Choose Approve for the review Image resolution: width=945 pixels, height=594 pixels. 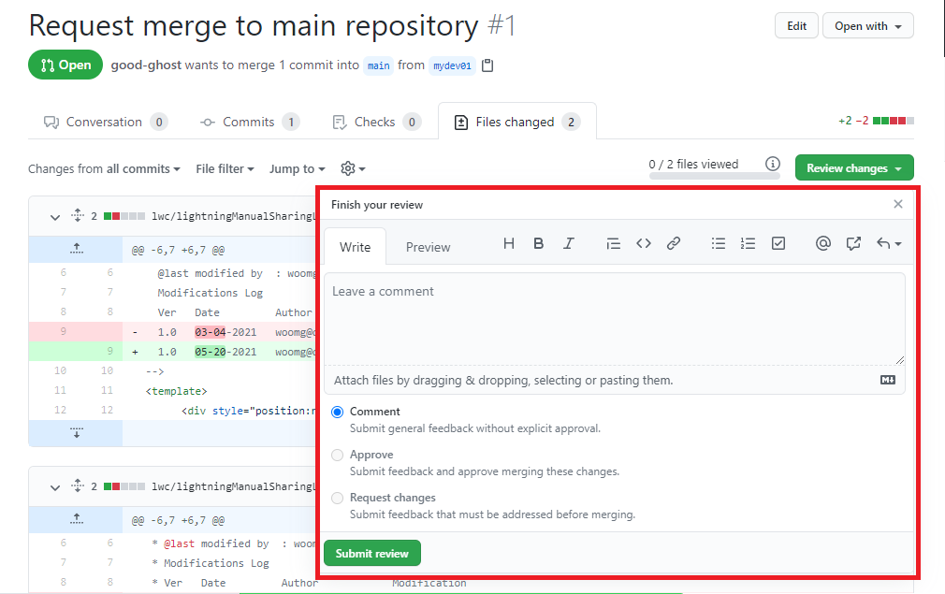(337, 455)
